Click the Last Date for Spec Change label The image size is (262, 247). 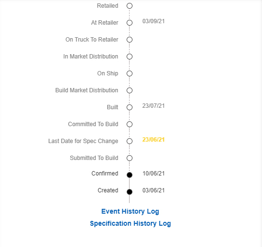[83, 141]
